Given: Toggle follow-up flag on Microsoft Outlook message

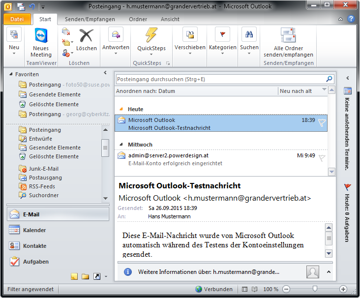Looking at the screenshot, I should (x=322, y=123).
